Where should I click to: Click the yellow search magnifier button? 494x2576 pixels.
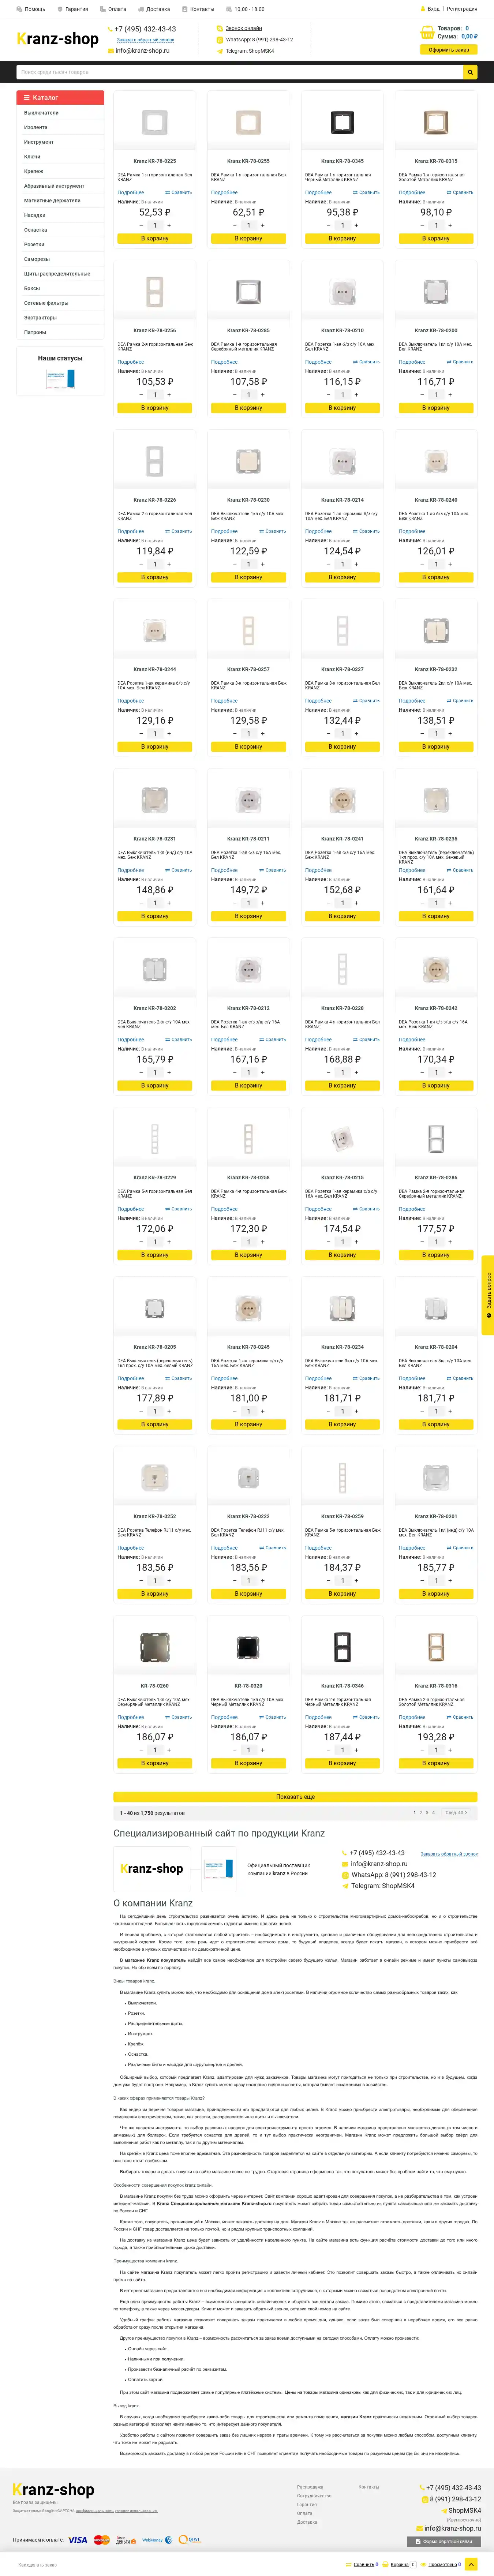coord(470,72)
